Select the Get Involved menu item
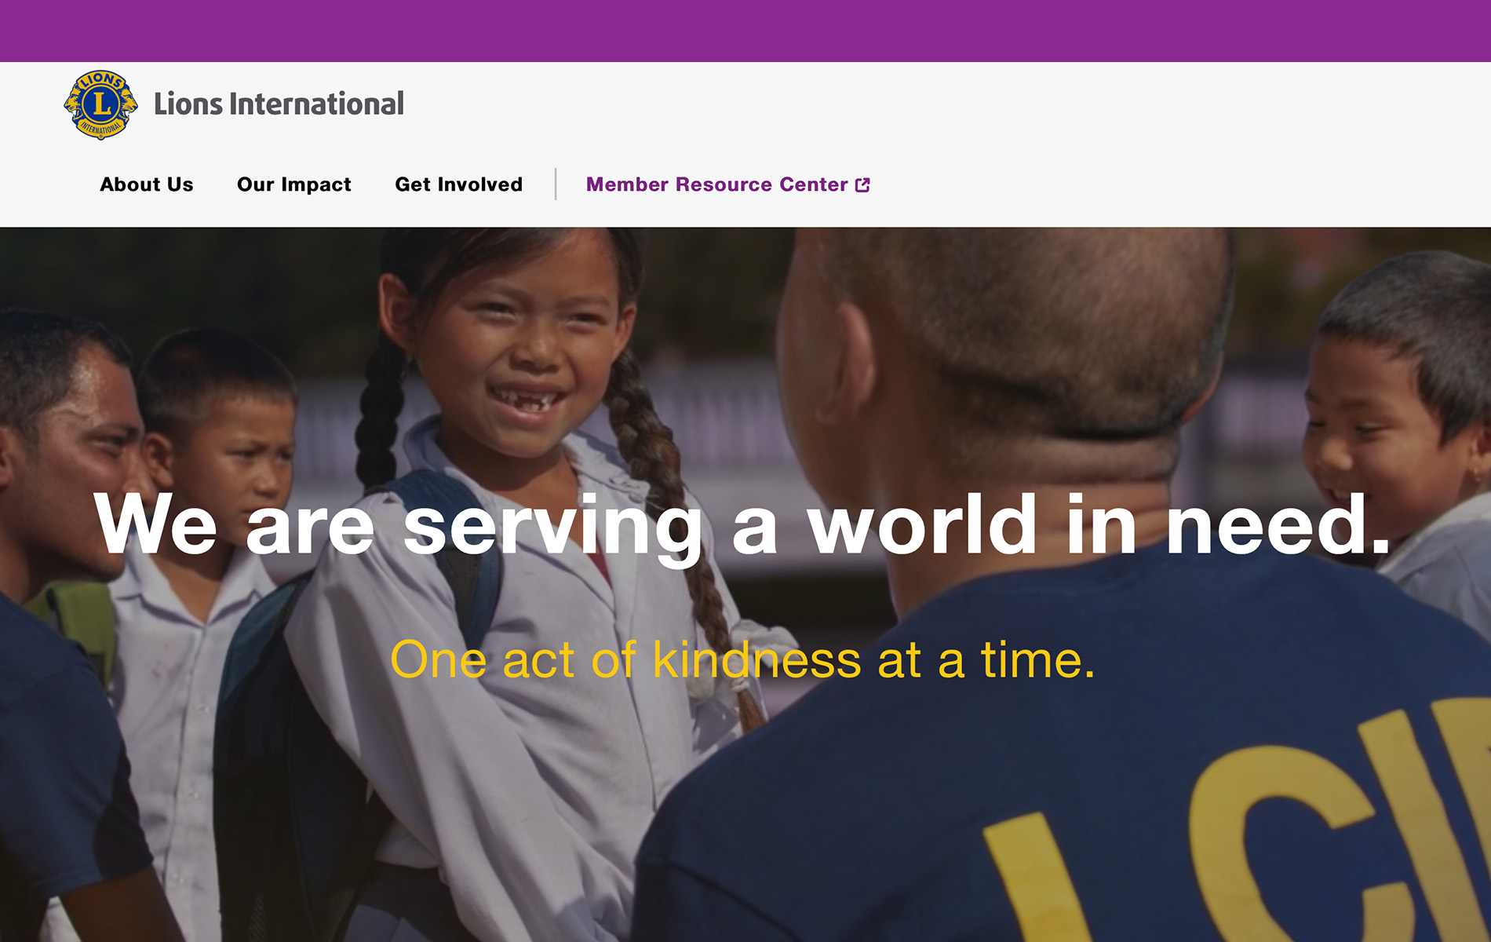Image resolution: width=1491 pixels, height=942 pixels. click(x=458, y=184)
